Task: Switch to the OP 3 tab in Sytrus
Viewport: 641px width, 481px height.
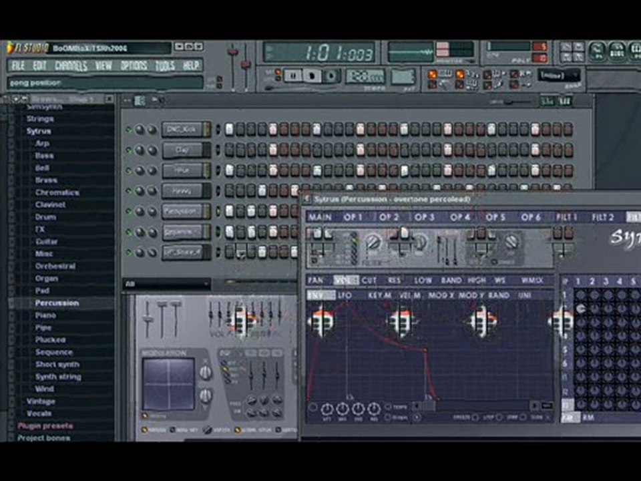Action: click(x=424, y=217)
